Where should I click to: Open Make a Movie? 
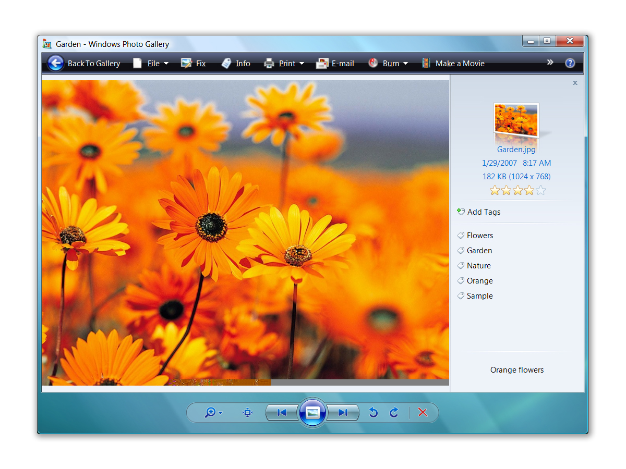tap(453, 64)
